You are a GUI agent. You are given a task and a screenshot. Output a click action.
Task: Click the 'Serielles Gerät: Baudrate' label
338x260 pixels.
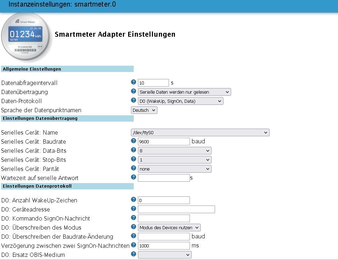[x=34, y=142]
